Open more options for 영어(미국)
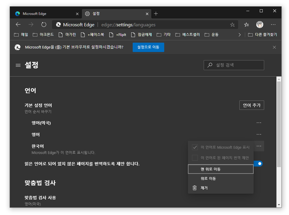 (259, 123)
